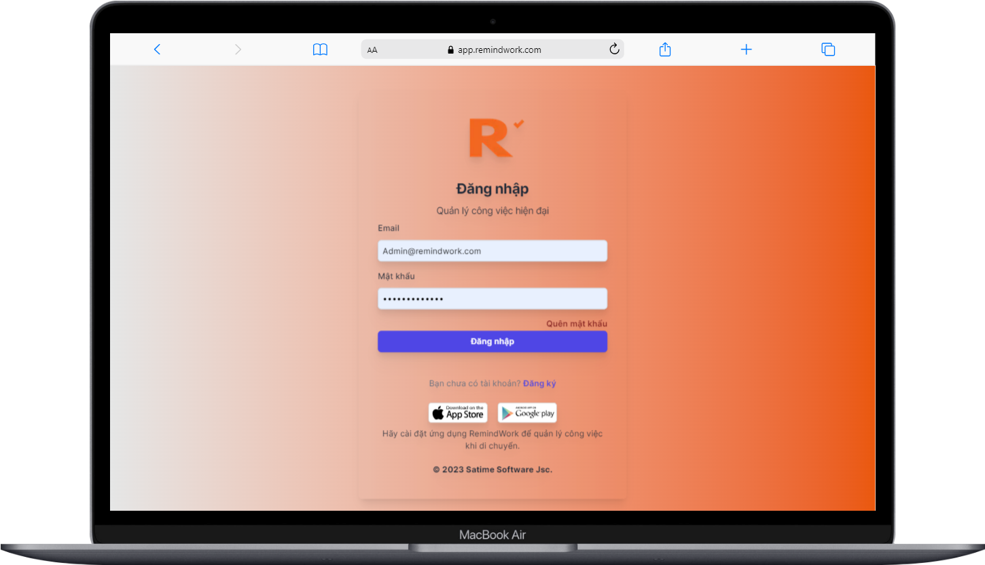The image size is (985, 565).
Task: Select the address bar showing app.remindwork.com
Action: (x=499, y=49)
